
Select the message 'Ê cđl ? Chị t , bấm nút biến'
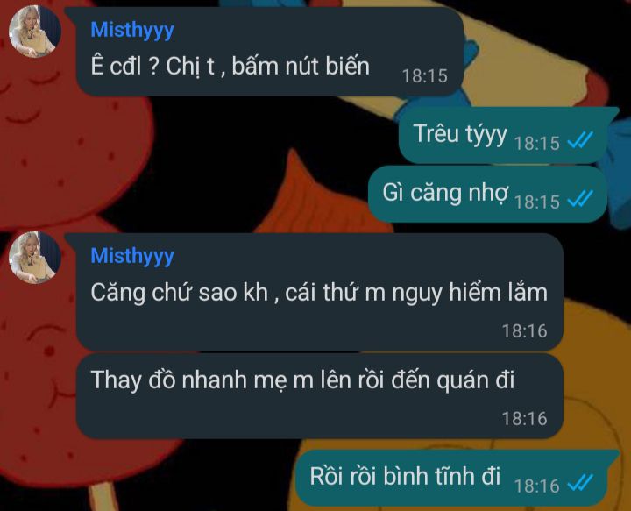point(270,52)
